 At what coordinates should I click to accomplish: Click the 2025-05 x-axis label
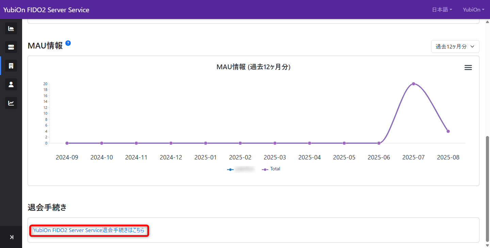coord(344,158)
